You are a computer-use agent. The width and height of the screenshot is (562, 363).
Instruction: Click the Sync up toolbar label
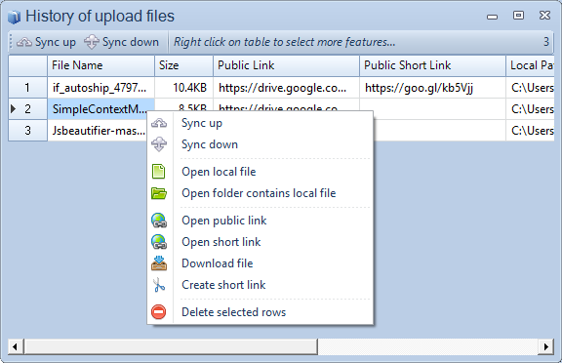(56, 42)
